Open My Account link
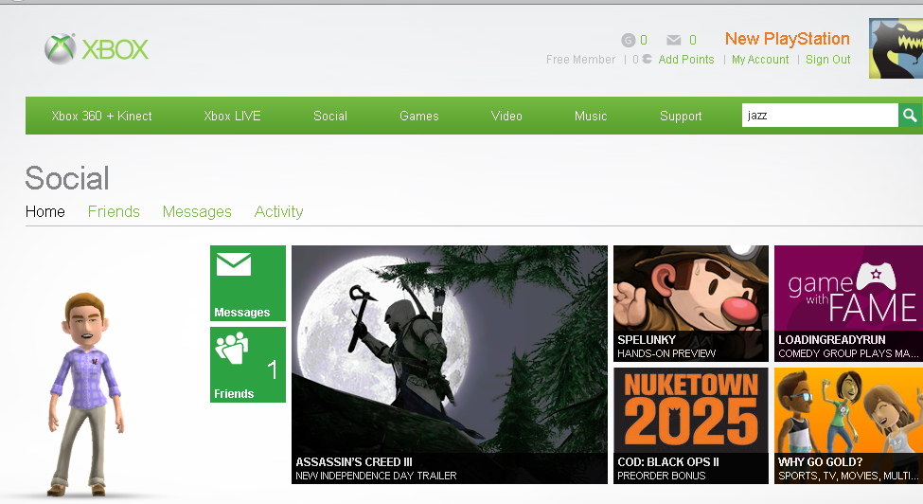Viewport: 923px width, 504px height. [x=760, y=60]
